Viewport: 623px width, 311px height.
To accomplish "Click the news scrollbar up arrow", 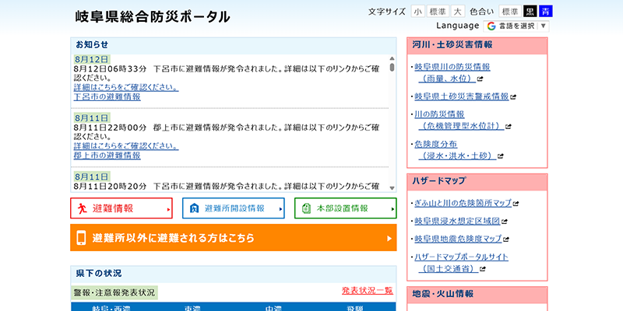I will [392, 58].
